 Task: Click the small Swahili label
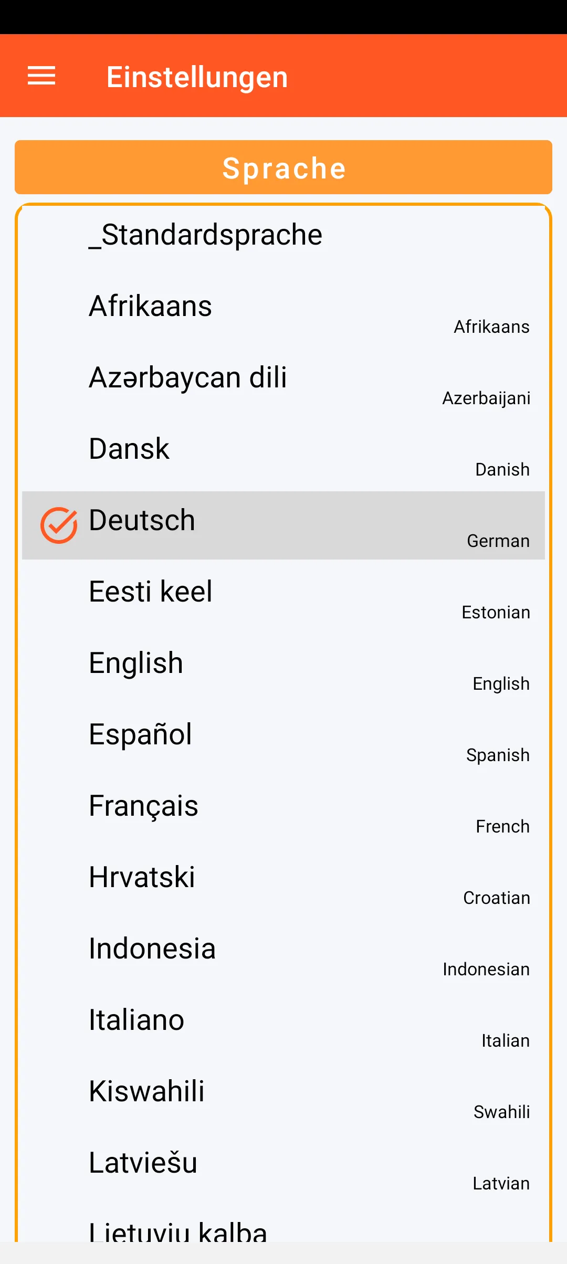click(501, 1112)
